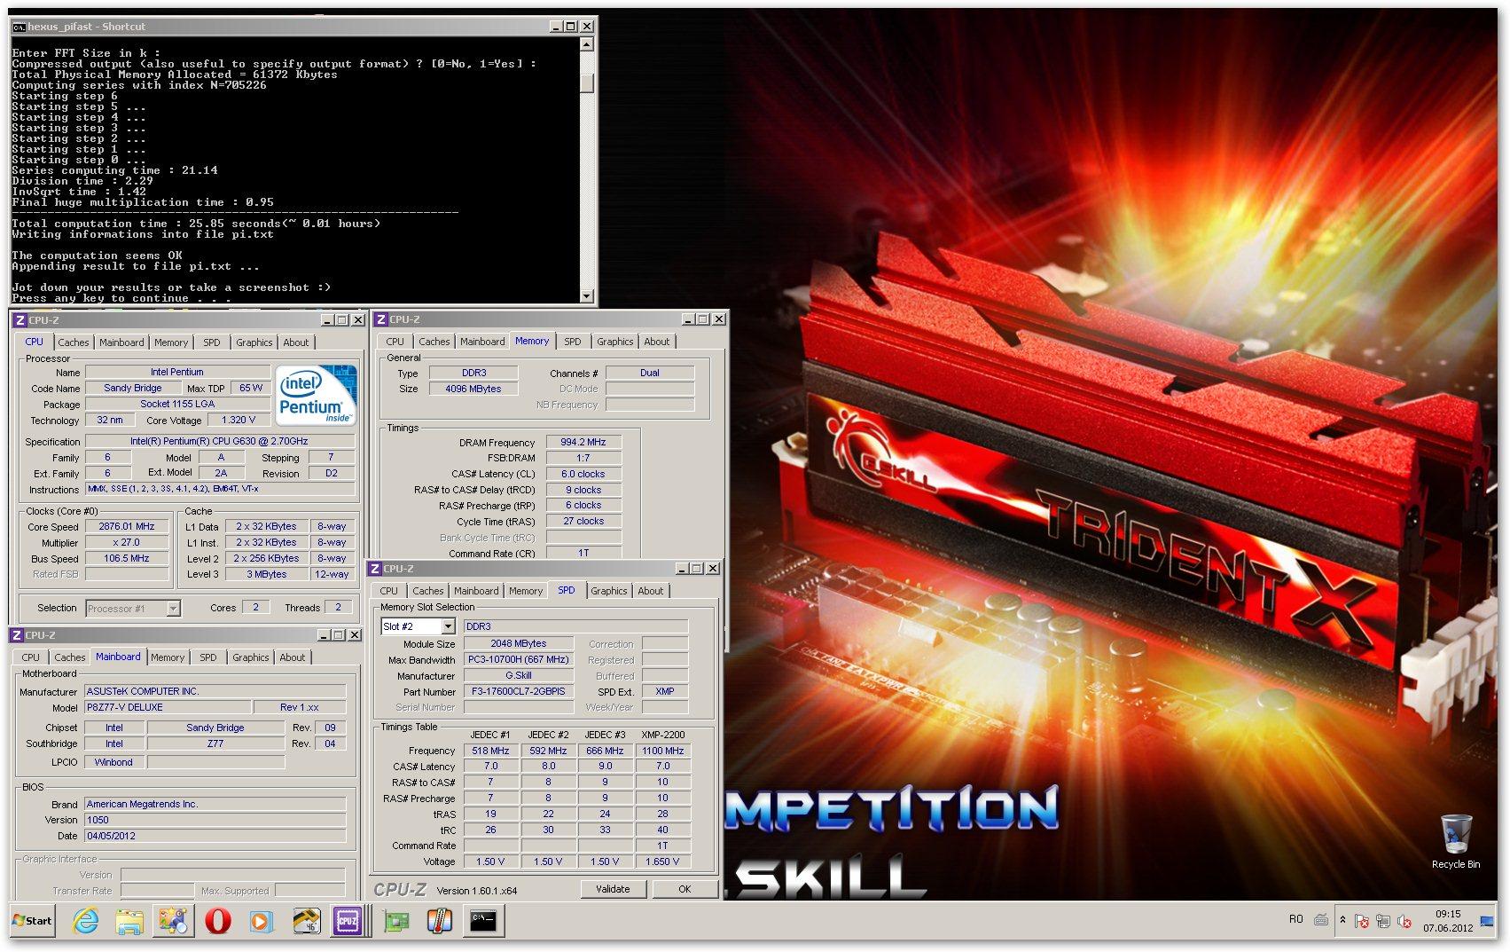Open About tab in the SPD window

coord(650,591)
